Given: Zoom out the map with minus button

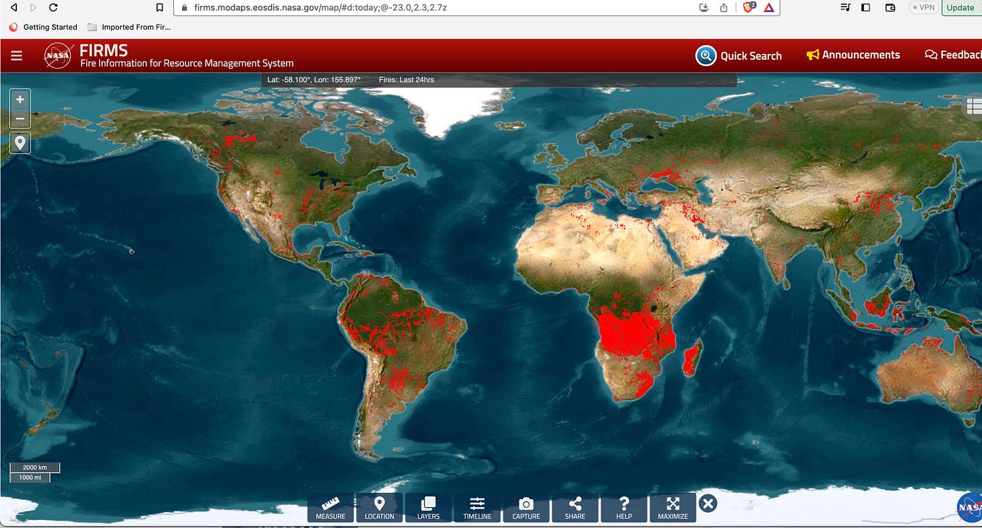Looking at the screenshot, I should pos(20,119).
